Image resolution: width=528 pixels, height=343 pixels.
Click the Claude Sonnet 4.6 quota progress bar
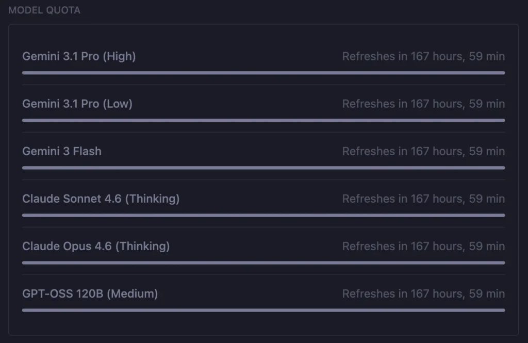coord(263,215)
